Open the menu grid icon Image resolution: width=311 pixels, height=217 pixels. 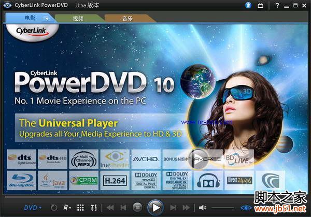pos(80,208)
